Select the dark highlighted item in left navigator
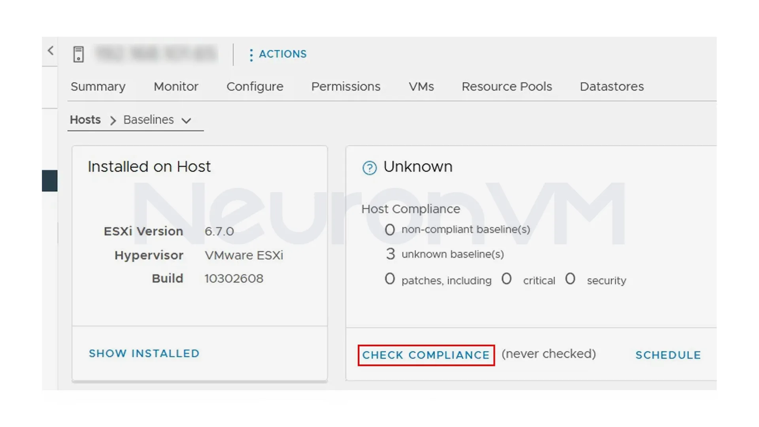This screenshot has width=759, height=427. click(50, 181)
